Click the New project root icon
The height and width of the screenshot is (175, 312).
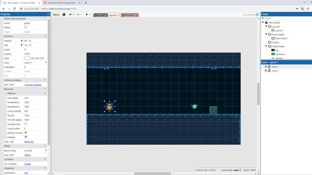(x=266, y=22)
